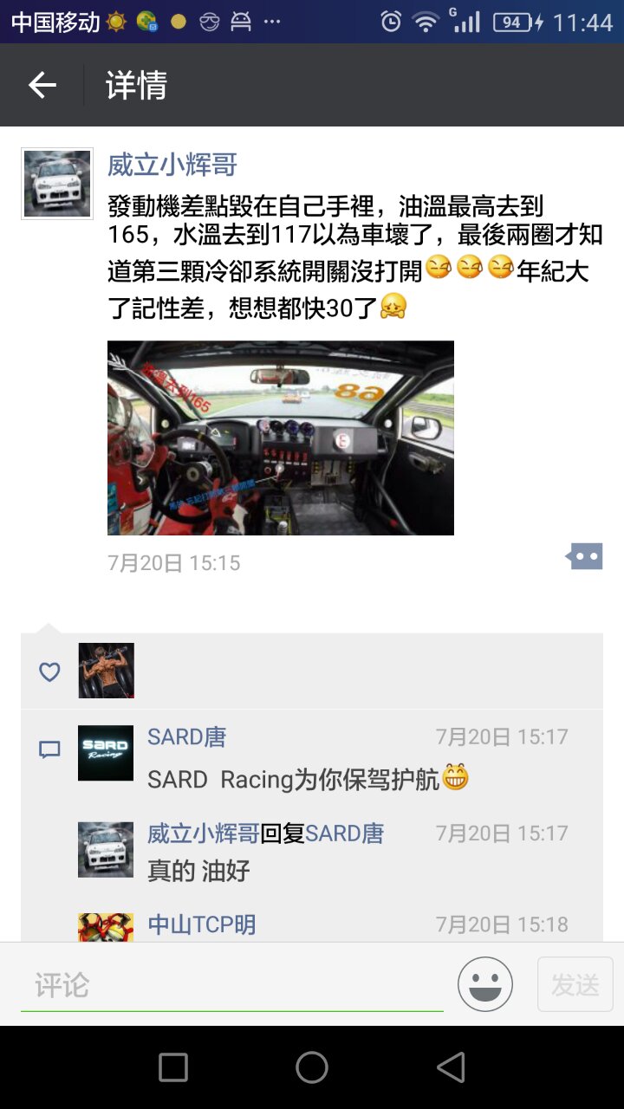Image resolution: width=624 pixels, height=1109 pixels.
Task: Open SARD Racing avatar in comments
Action: 106,753
